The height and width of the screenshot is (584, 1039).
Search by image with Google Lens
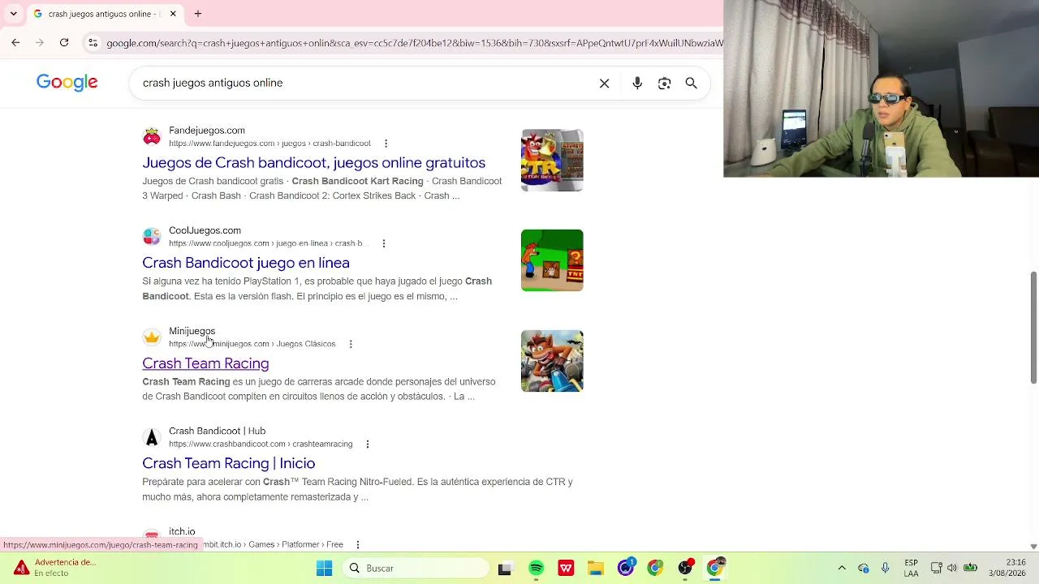[665, 83]
